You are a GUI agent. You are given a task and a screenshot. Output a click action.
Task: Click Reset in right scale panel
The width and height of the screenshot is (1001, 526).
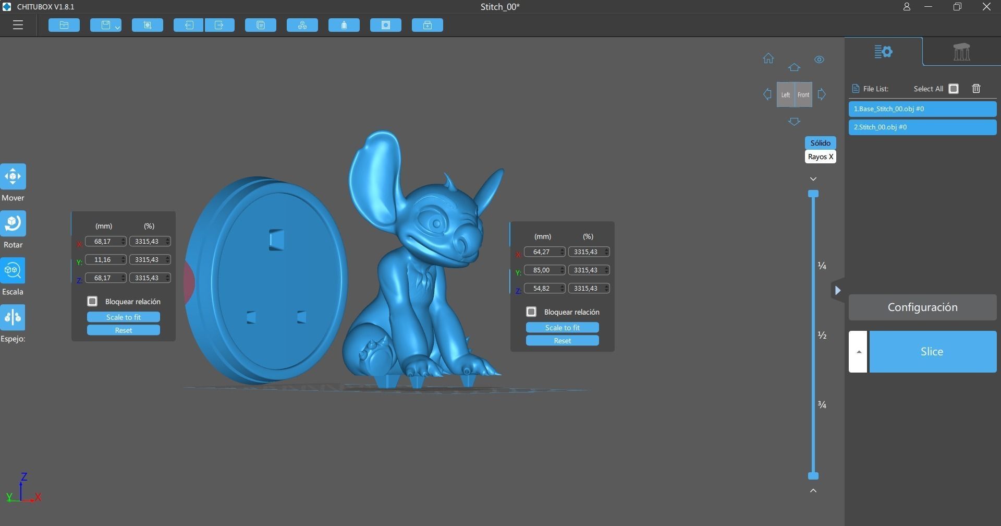click(563, 341)
